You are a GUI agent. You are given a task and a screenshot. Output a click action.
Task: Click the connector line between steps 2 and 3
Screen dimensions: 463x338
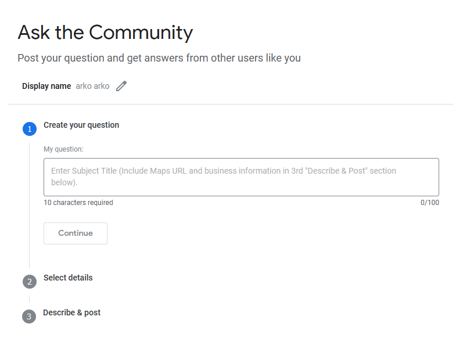coord(30,299)
